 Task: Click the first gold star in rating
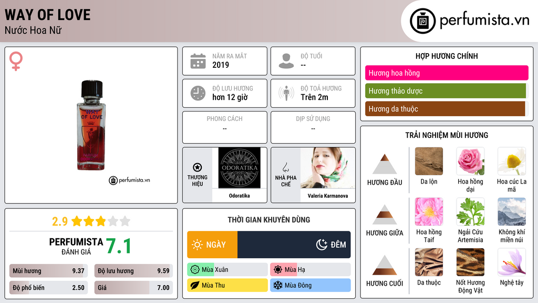click(x=77, y=221)
